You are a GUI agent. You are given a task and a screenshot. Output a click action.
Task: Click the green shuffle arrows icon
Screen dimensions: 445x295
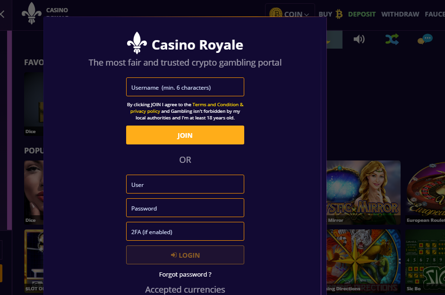pos(392,39)
